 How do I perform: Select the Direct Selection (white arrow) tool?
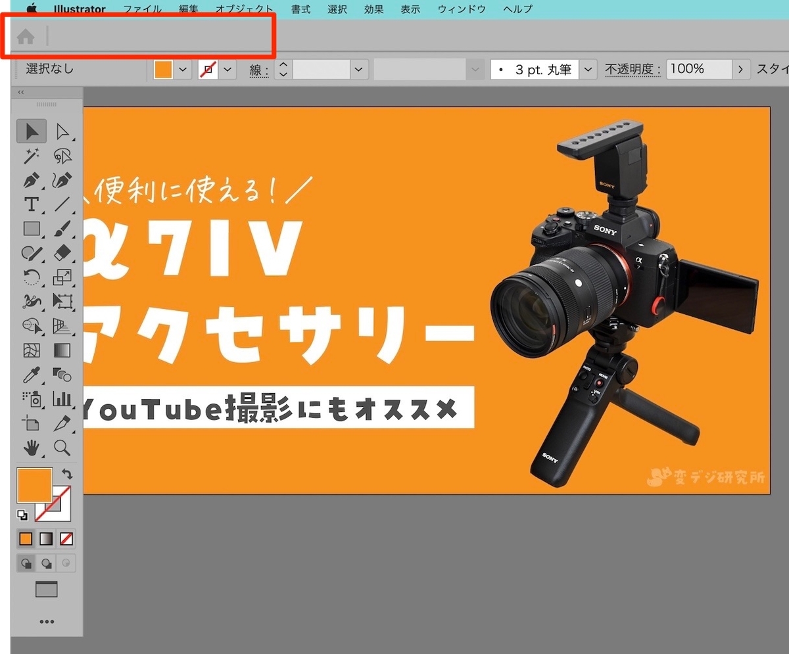click(x=62, y=132)
